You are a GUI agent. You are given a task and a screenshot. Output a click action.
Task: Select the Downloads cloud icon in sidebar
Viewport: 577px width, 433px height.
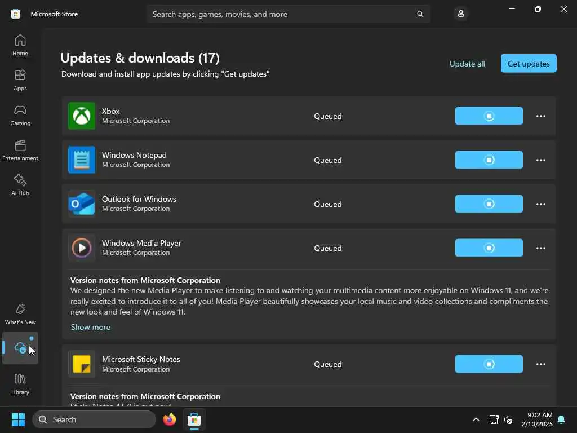tap(20, 347)
